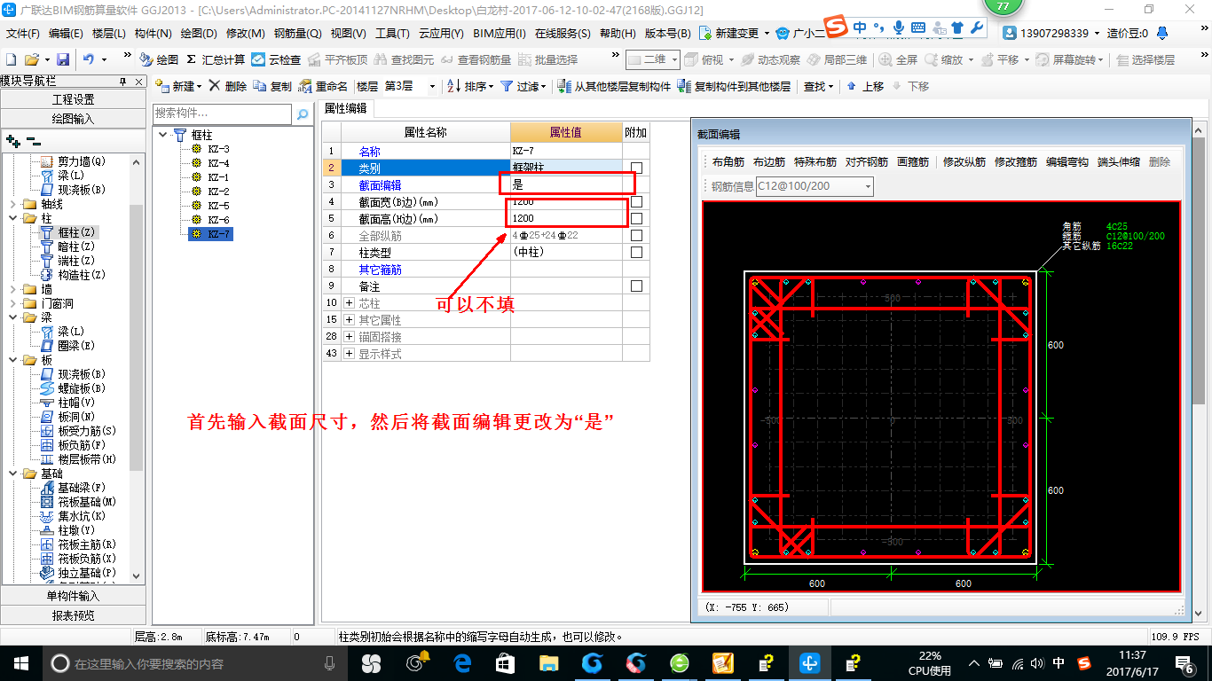Open the 工具(T) menu
Image resolution: width=1212 pixels, height=681 pixels.
pos(392,33)
